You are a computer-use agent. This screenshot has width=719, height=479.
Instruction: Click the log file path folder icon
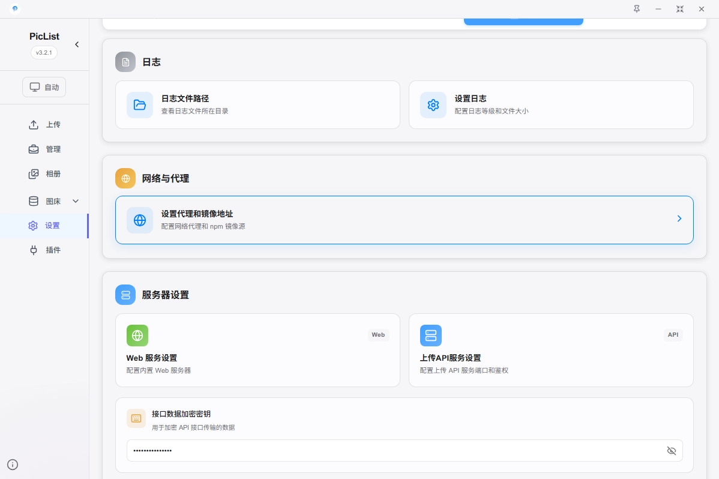click(140, 105)
